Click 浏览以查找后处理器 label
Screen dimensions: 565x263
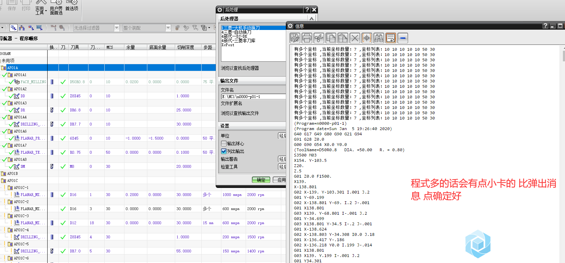(x=240, y=68)
